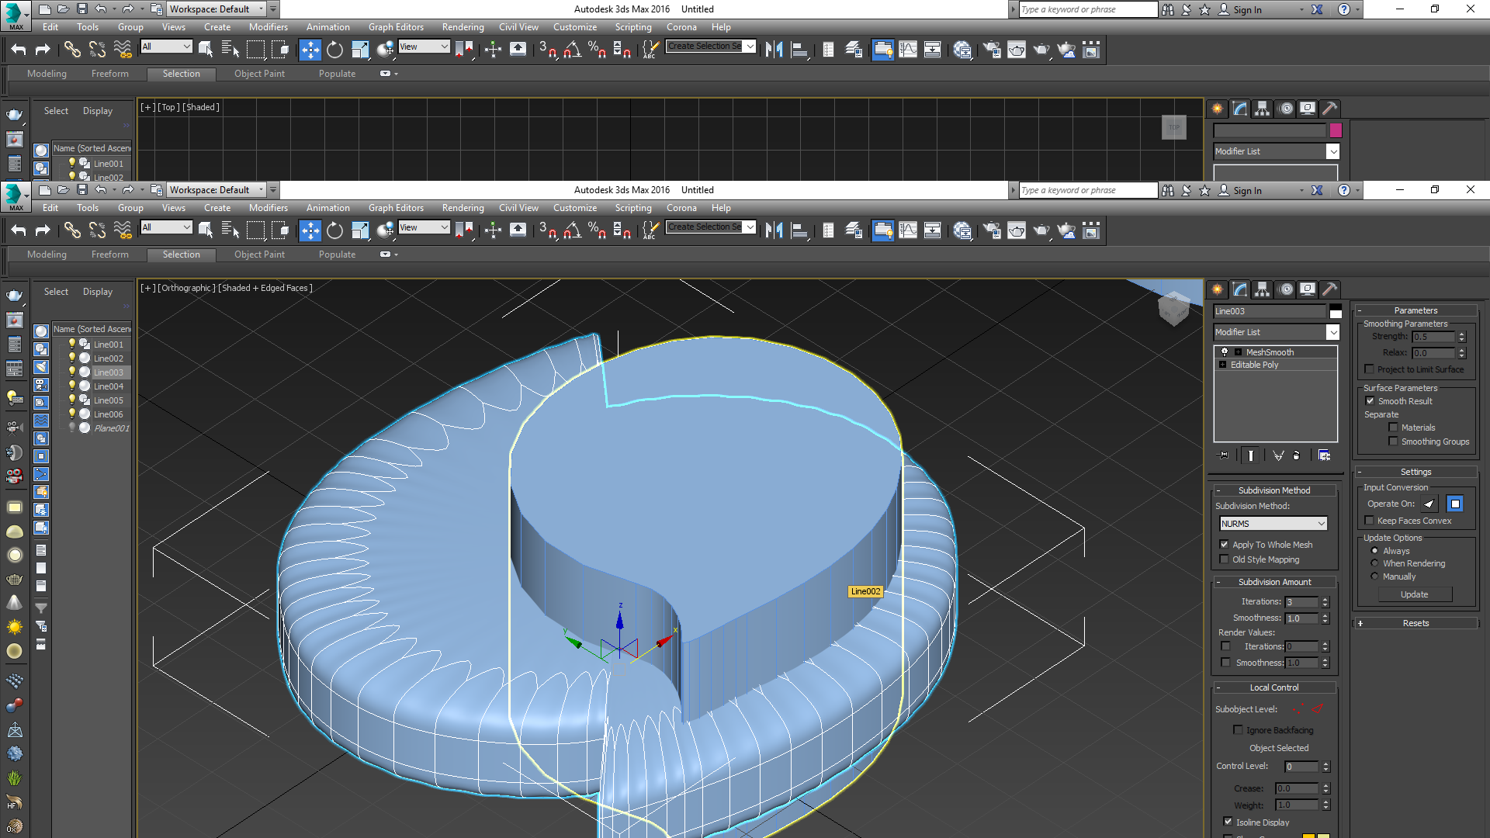Viewport: 1490px width, 838px height.
Task: Toggle Angle Snap in front window toolbar
Action: point(573,230)
